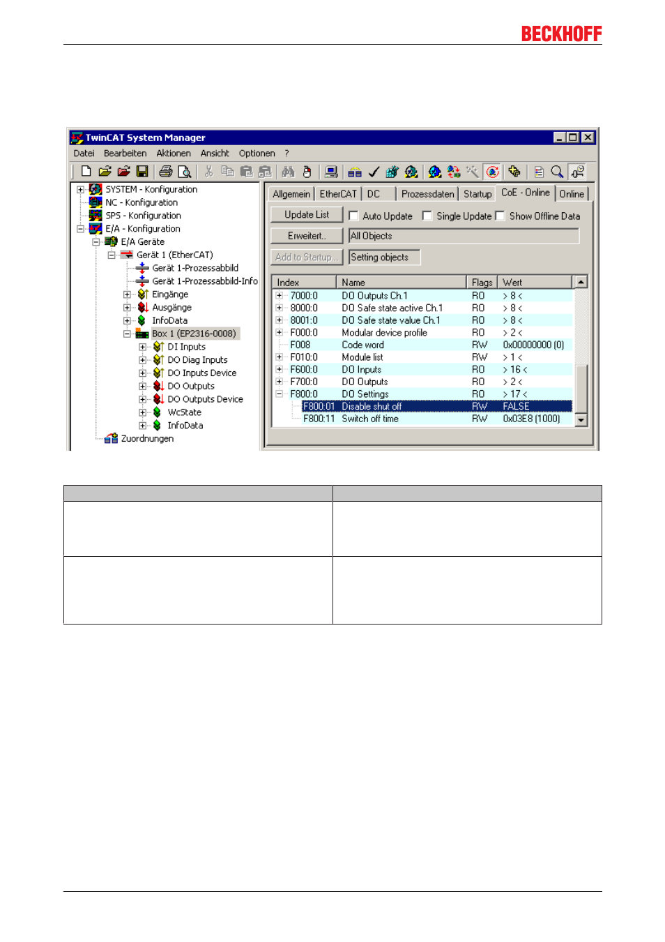Select F800:01 Disable shut off row
Viewport: 665px width, 942px height.
(436, 406)
